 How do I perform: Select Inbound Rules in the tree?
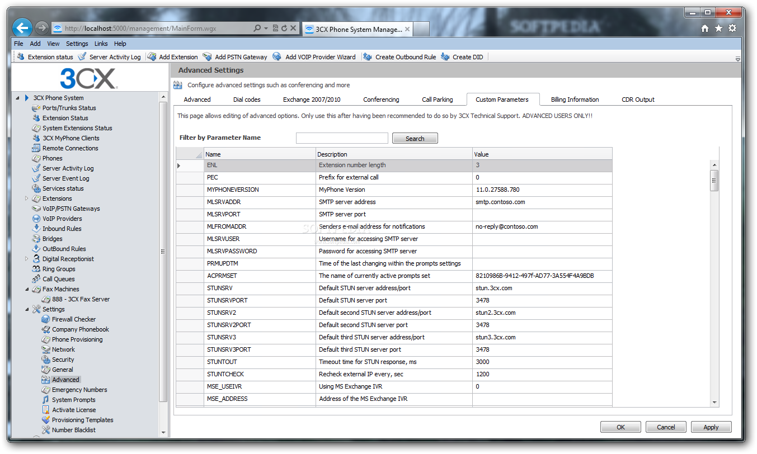(62, 229)
